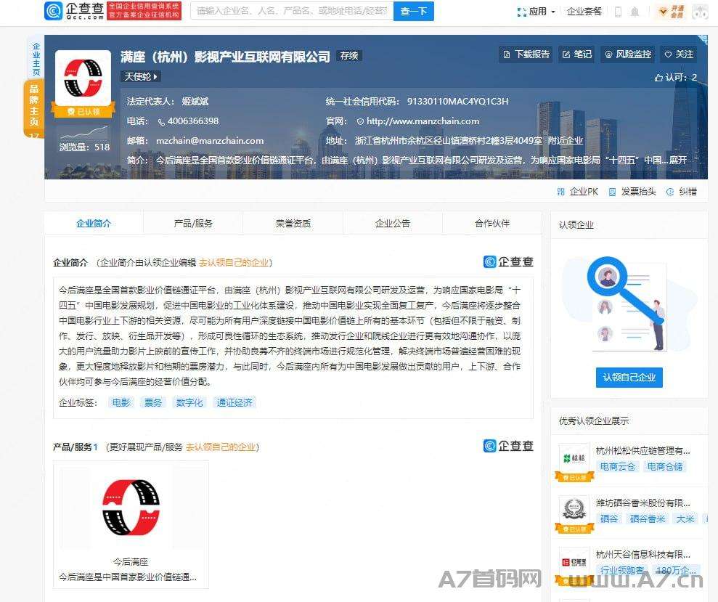Click the claim-enterprise magnifier illustration

629,305
